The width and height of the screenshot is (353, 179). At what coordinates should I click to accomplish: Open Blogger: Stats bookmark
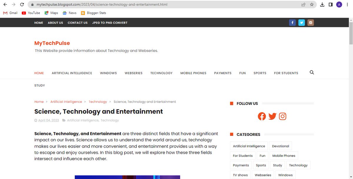coord(93,13)
